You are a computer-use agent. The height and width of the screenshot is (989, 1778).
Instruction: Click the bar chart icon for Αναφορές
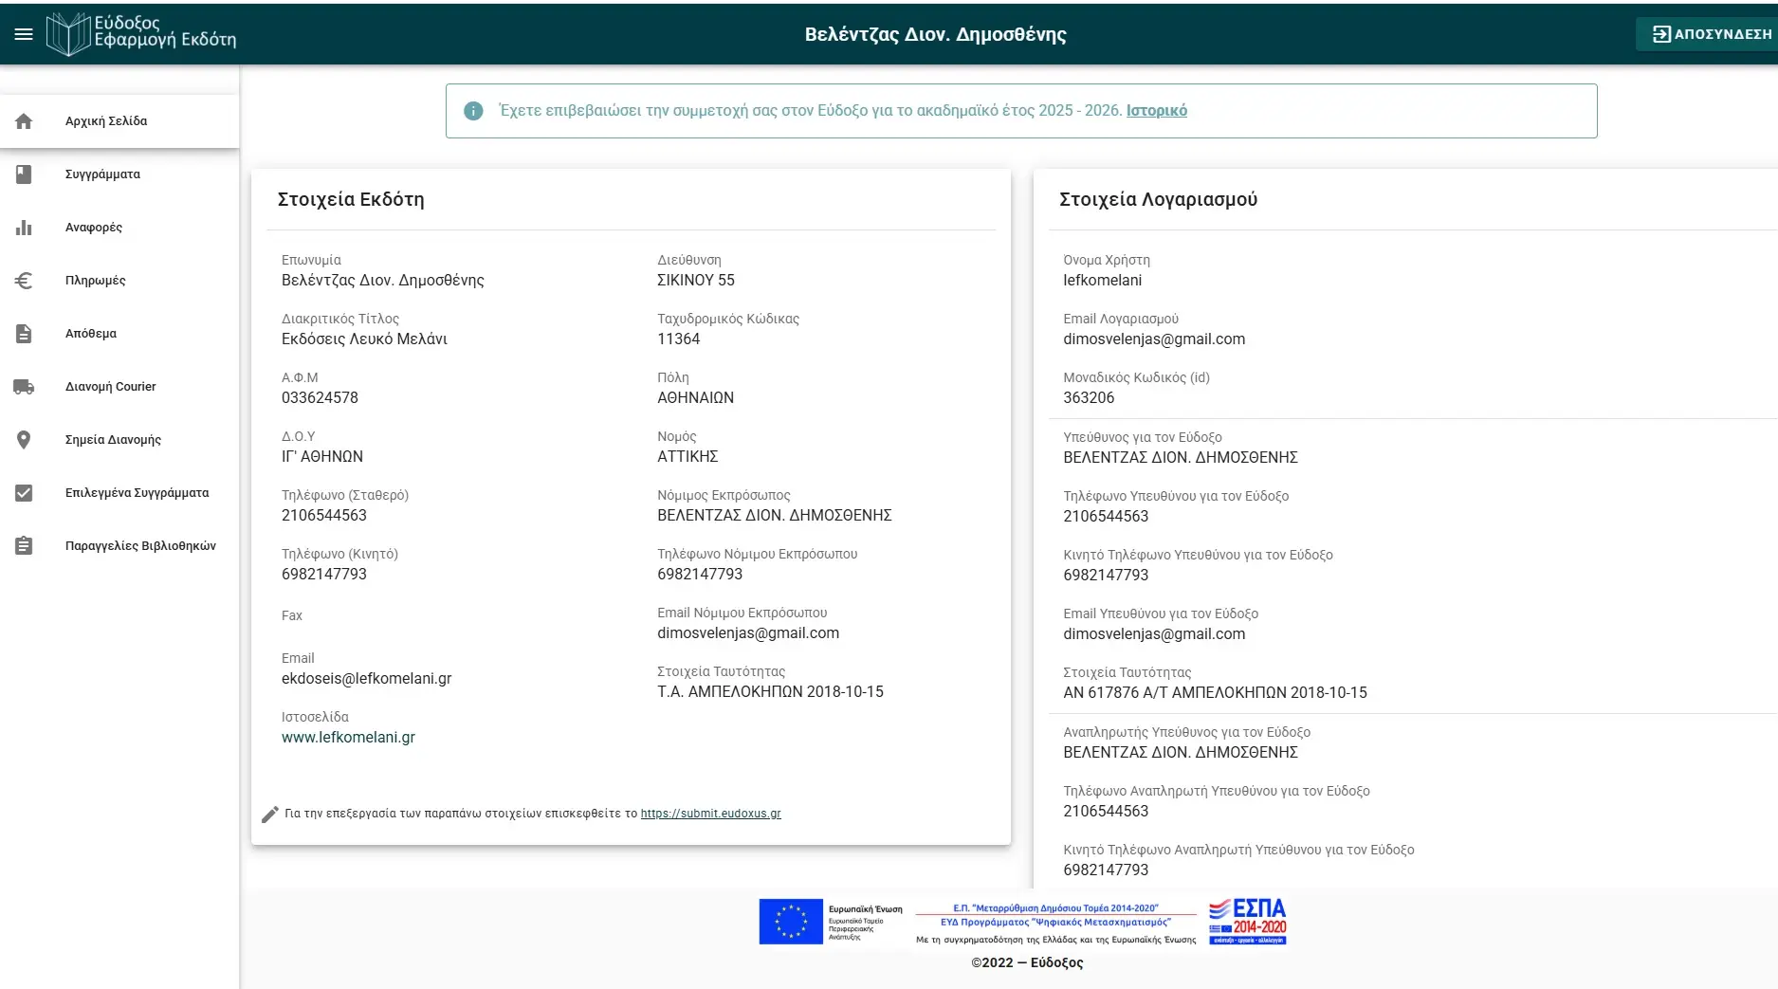24,228
